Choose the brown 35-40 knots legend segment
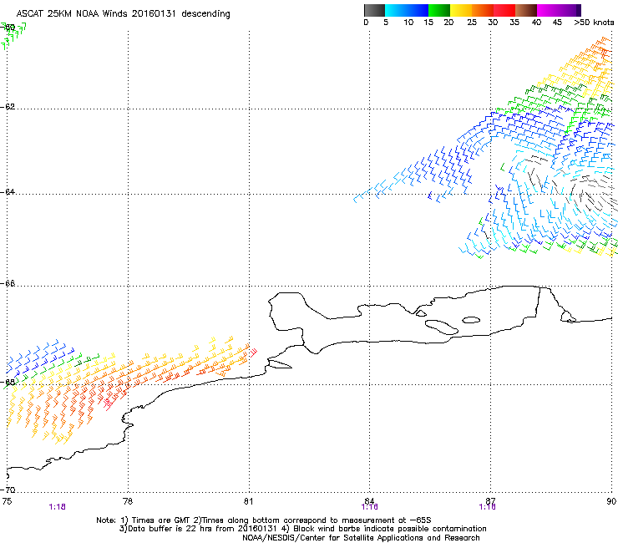Viewport: 618px width, 543px height. (526, 10)
